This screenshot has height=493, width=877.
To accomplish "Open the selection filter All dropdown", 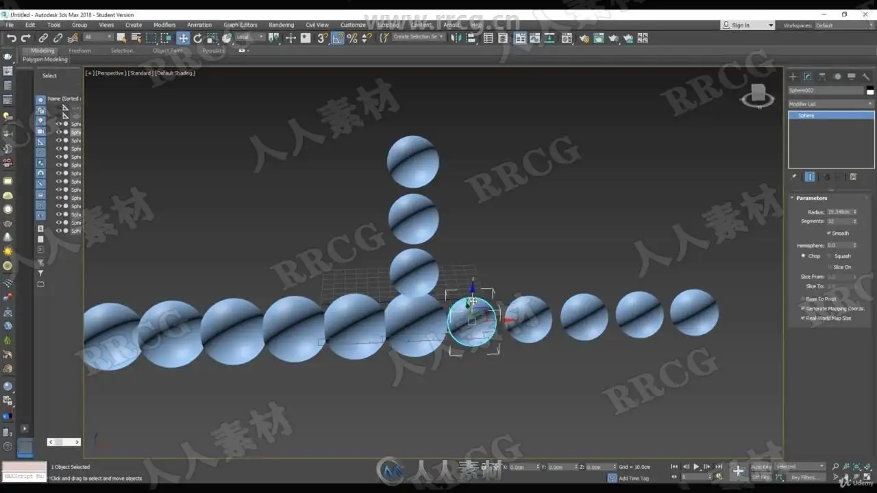I will 98,37.
